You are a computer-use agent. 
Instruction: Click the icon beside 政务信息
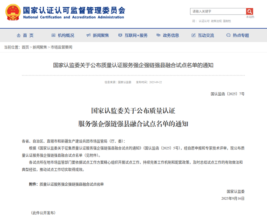[x=159, y=35]
